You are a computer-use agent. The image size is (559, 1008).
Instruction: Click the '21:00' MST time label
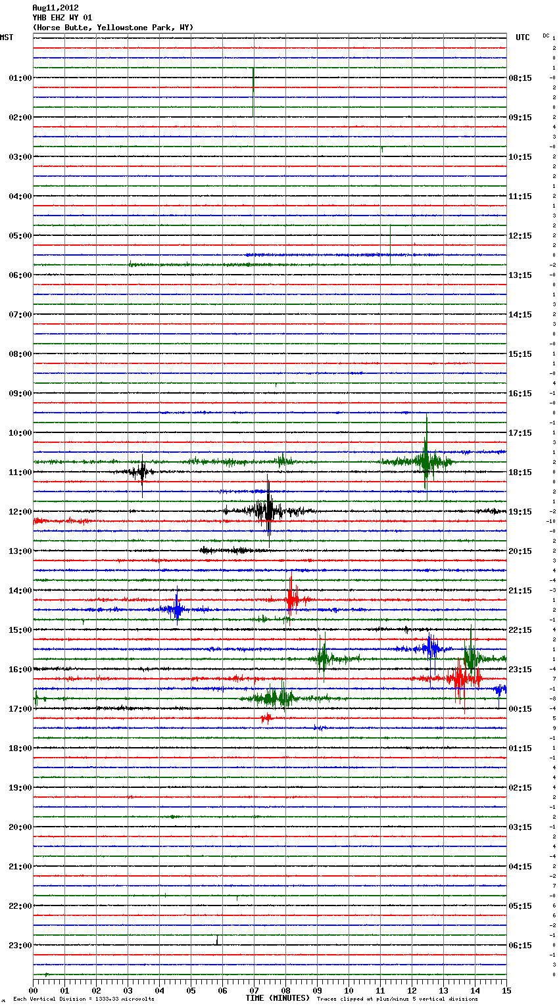(20, 867)
